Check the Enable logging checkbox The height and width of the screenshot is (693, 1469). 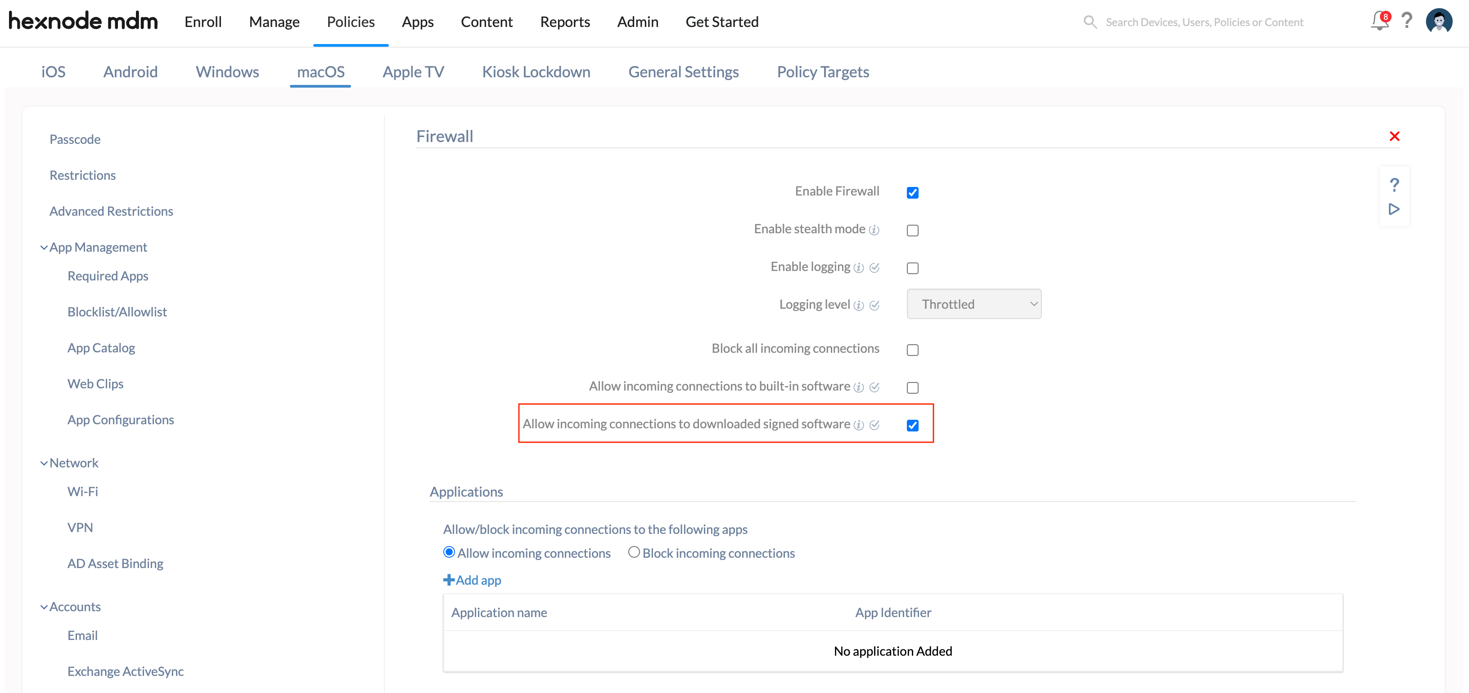912,268
